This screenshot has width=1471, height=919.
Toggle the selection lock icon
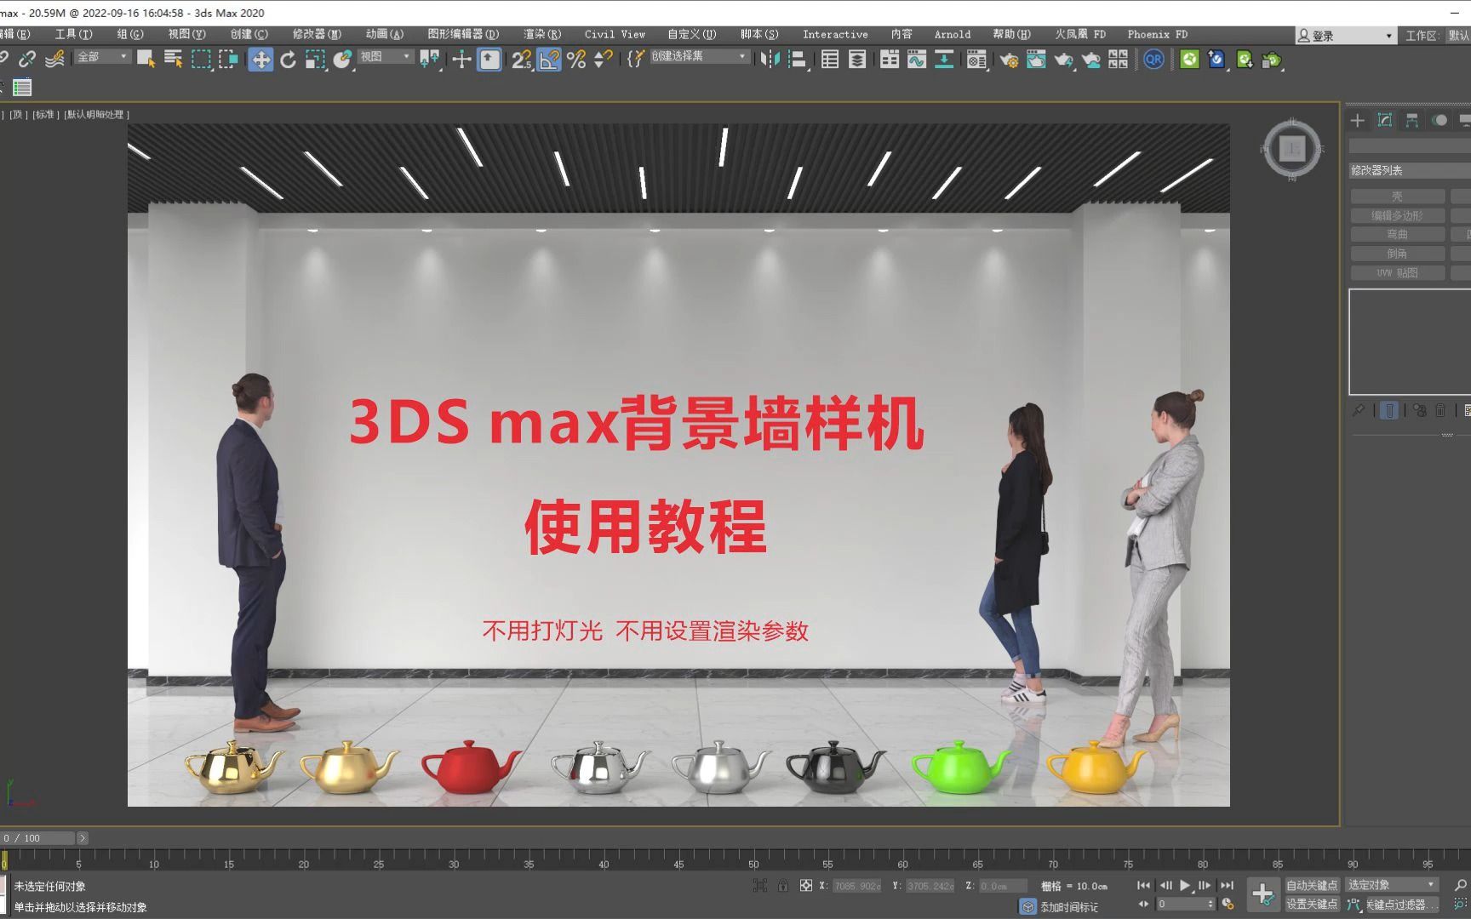(x=782, y=886)
